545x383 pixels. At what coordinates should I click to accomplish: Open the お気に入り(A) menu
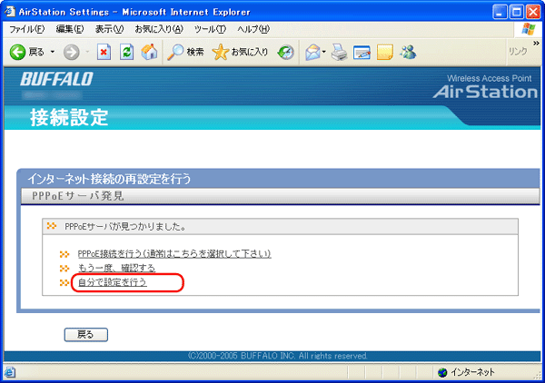[x=159, y=29]
